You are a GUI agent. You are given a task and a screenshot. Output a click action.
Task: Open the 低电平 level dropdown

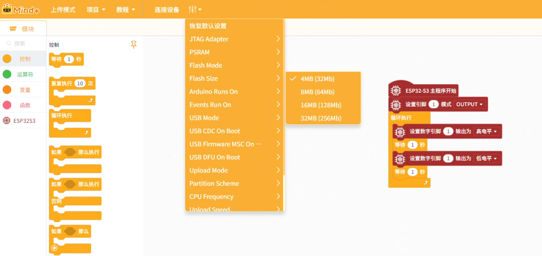486,159
